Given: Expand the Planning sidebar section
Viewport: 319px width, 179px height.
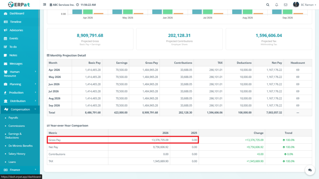Looking at the screenshot, I should [x=19, y=84].
